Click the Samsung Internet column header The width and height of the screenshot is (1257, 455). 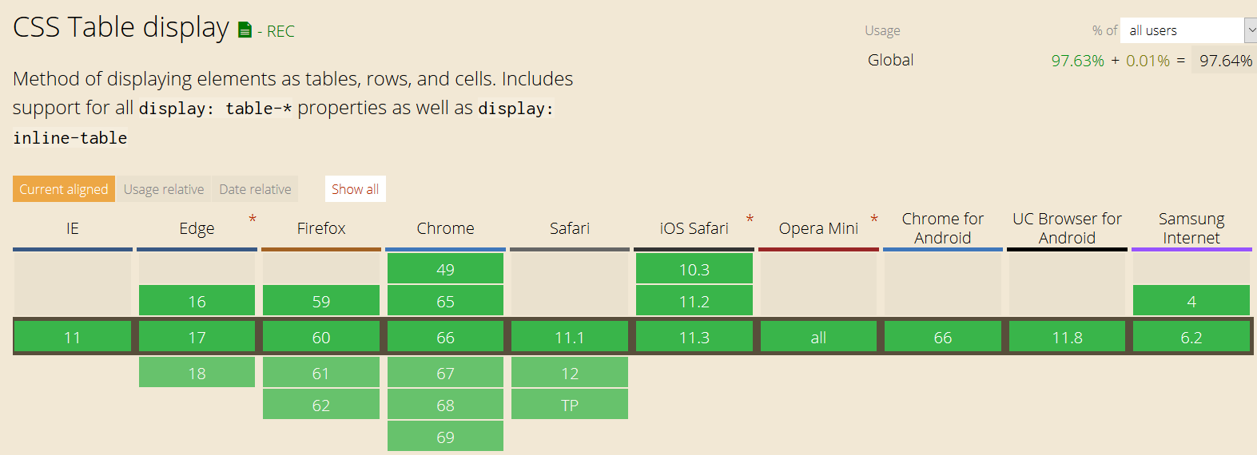pos(1191,228)
